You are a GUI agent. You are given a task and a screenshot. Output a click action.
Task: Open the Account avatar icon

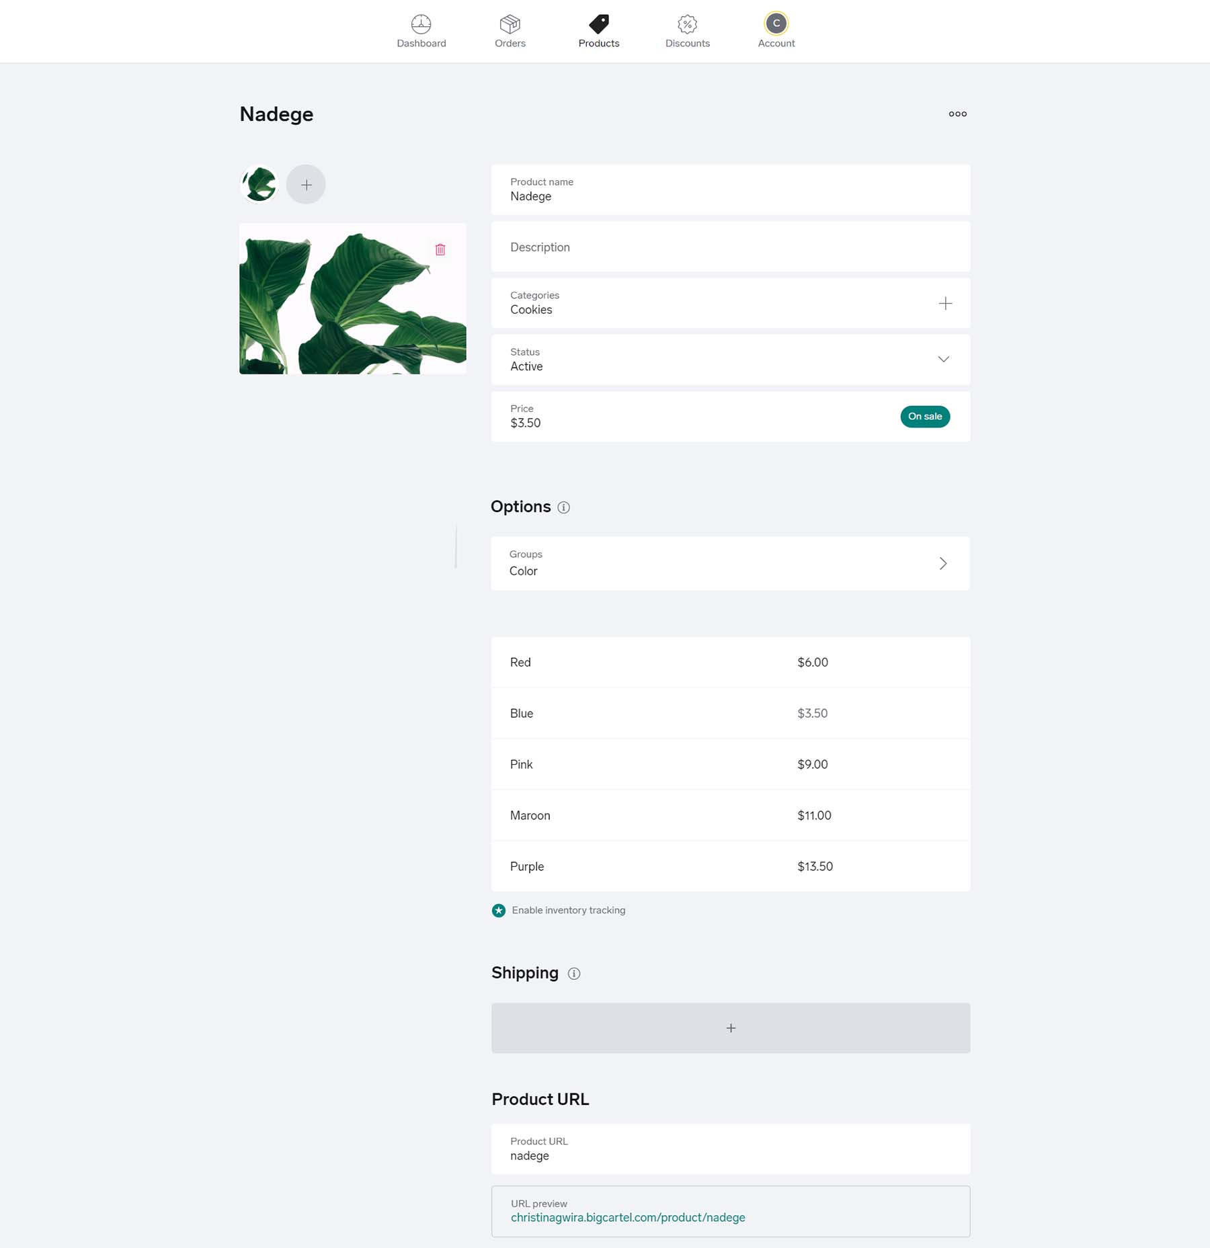coord(776,23)
